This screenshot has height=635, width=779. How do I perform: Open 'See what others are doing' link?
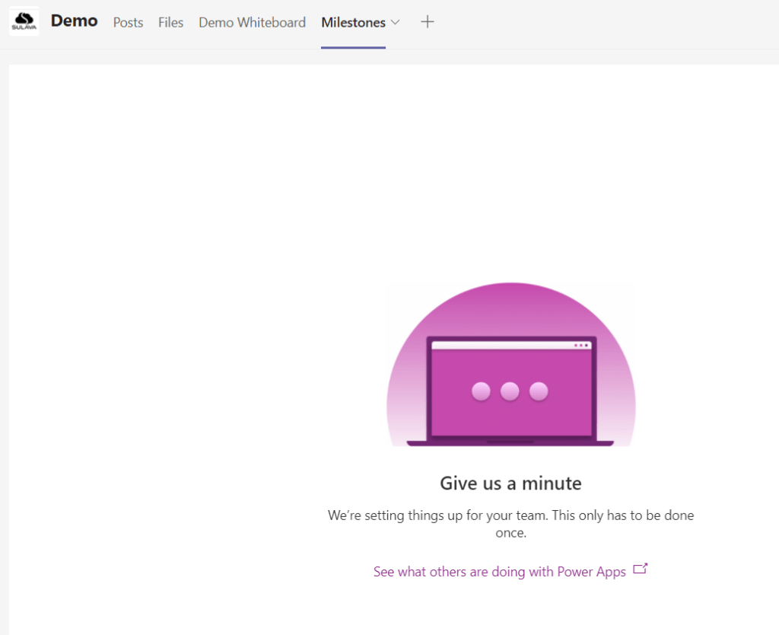pos(499,572)
